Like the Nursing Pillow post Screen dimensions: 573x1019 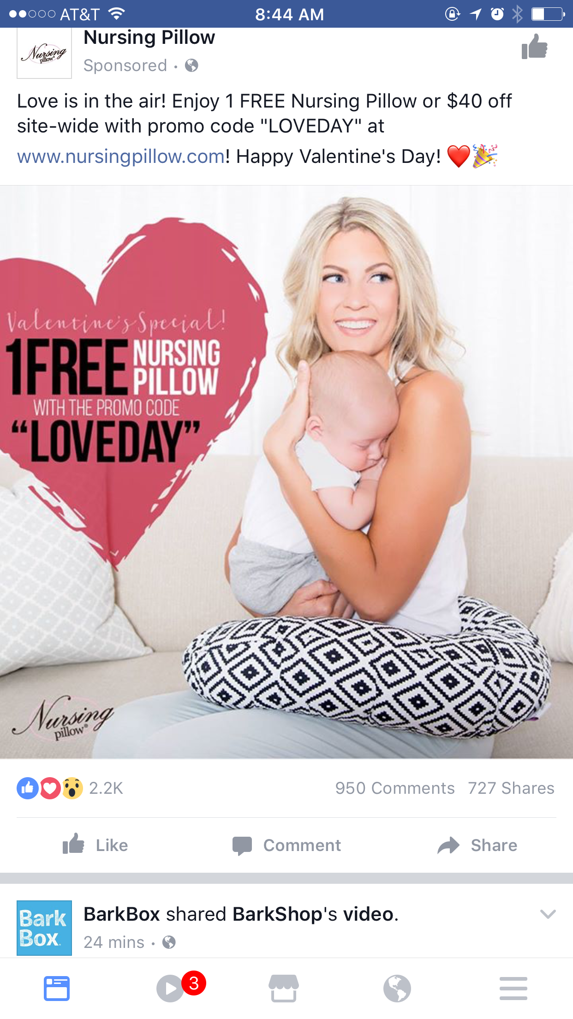tap(95, 845)
